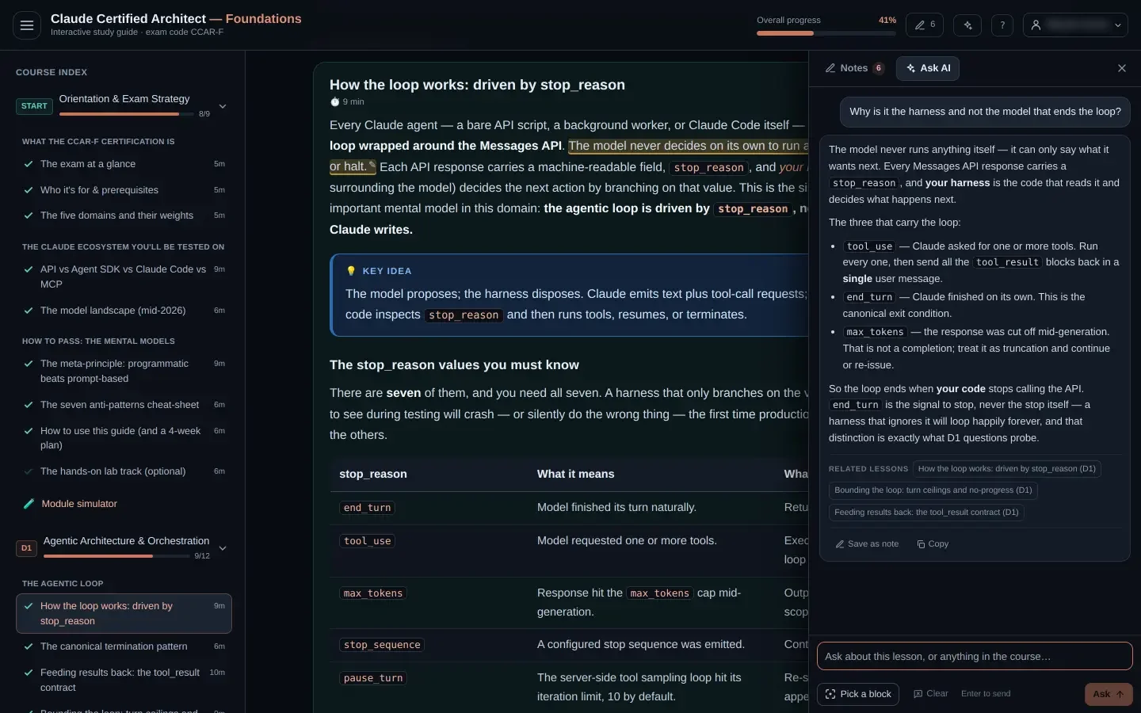Viewport: 1141px width, 713px height.
Task: Switch to the Notes tab
Action: pos(854,68)
